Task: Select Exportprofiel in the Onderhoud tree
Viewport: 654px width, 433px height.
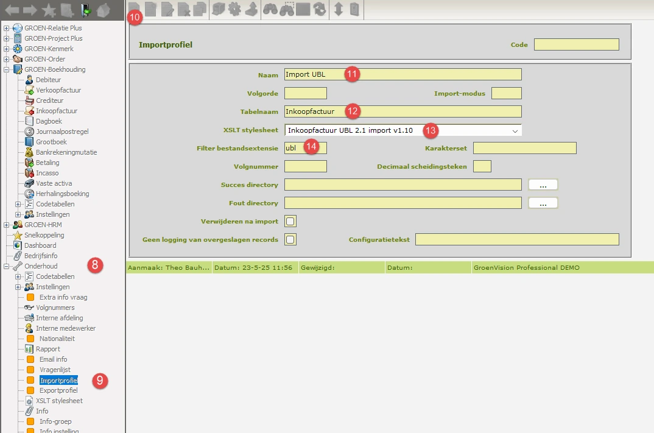Action: click(x=58, y=390)
